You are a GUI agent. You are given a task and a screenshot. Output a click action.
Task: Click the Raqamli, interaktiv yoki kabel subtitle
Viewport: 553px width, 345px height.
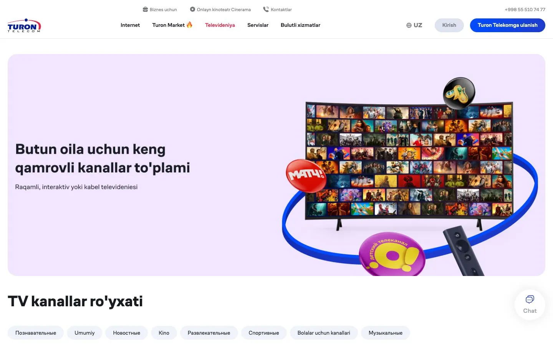76,187
